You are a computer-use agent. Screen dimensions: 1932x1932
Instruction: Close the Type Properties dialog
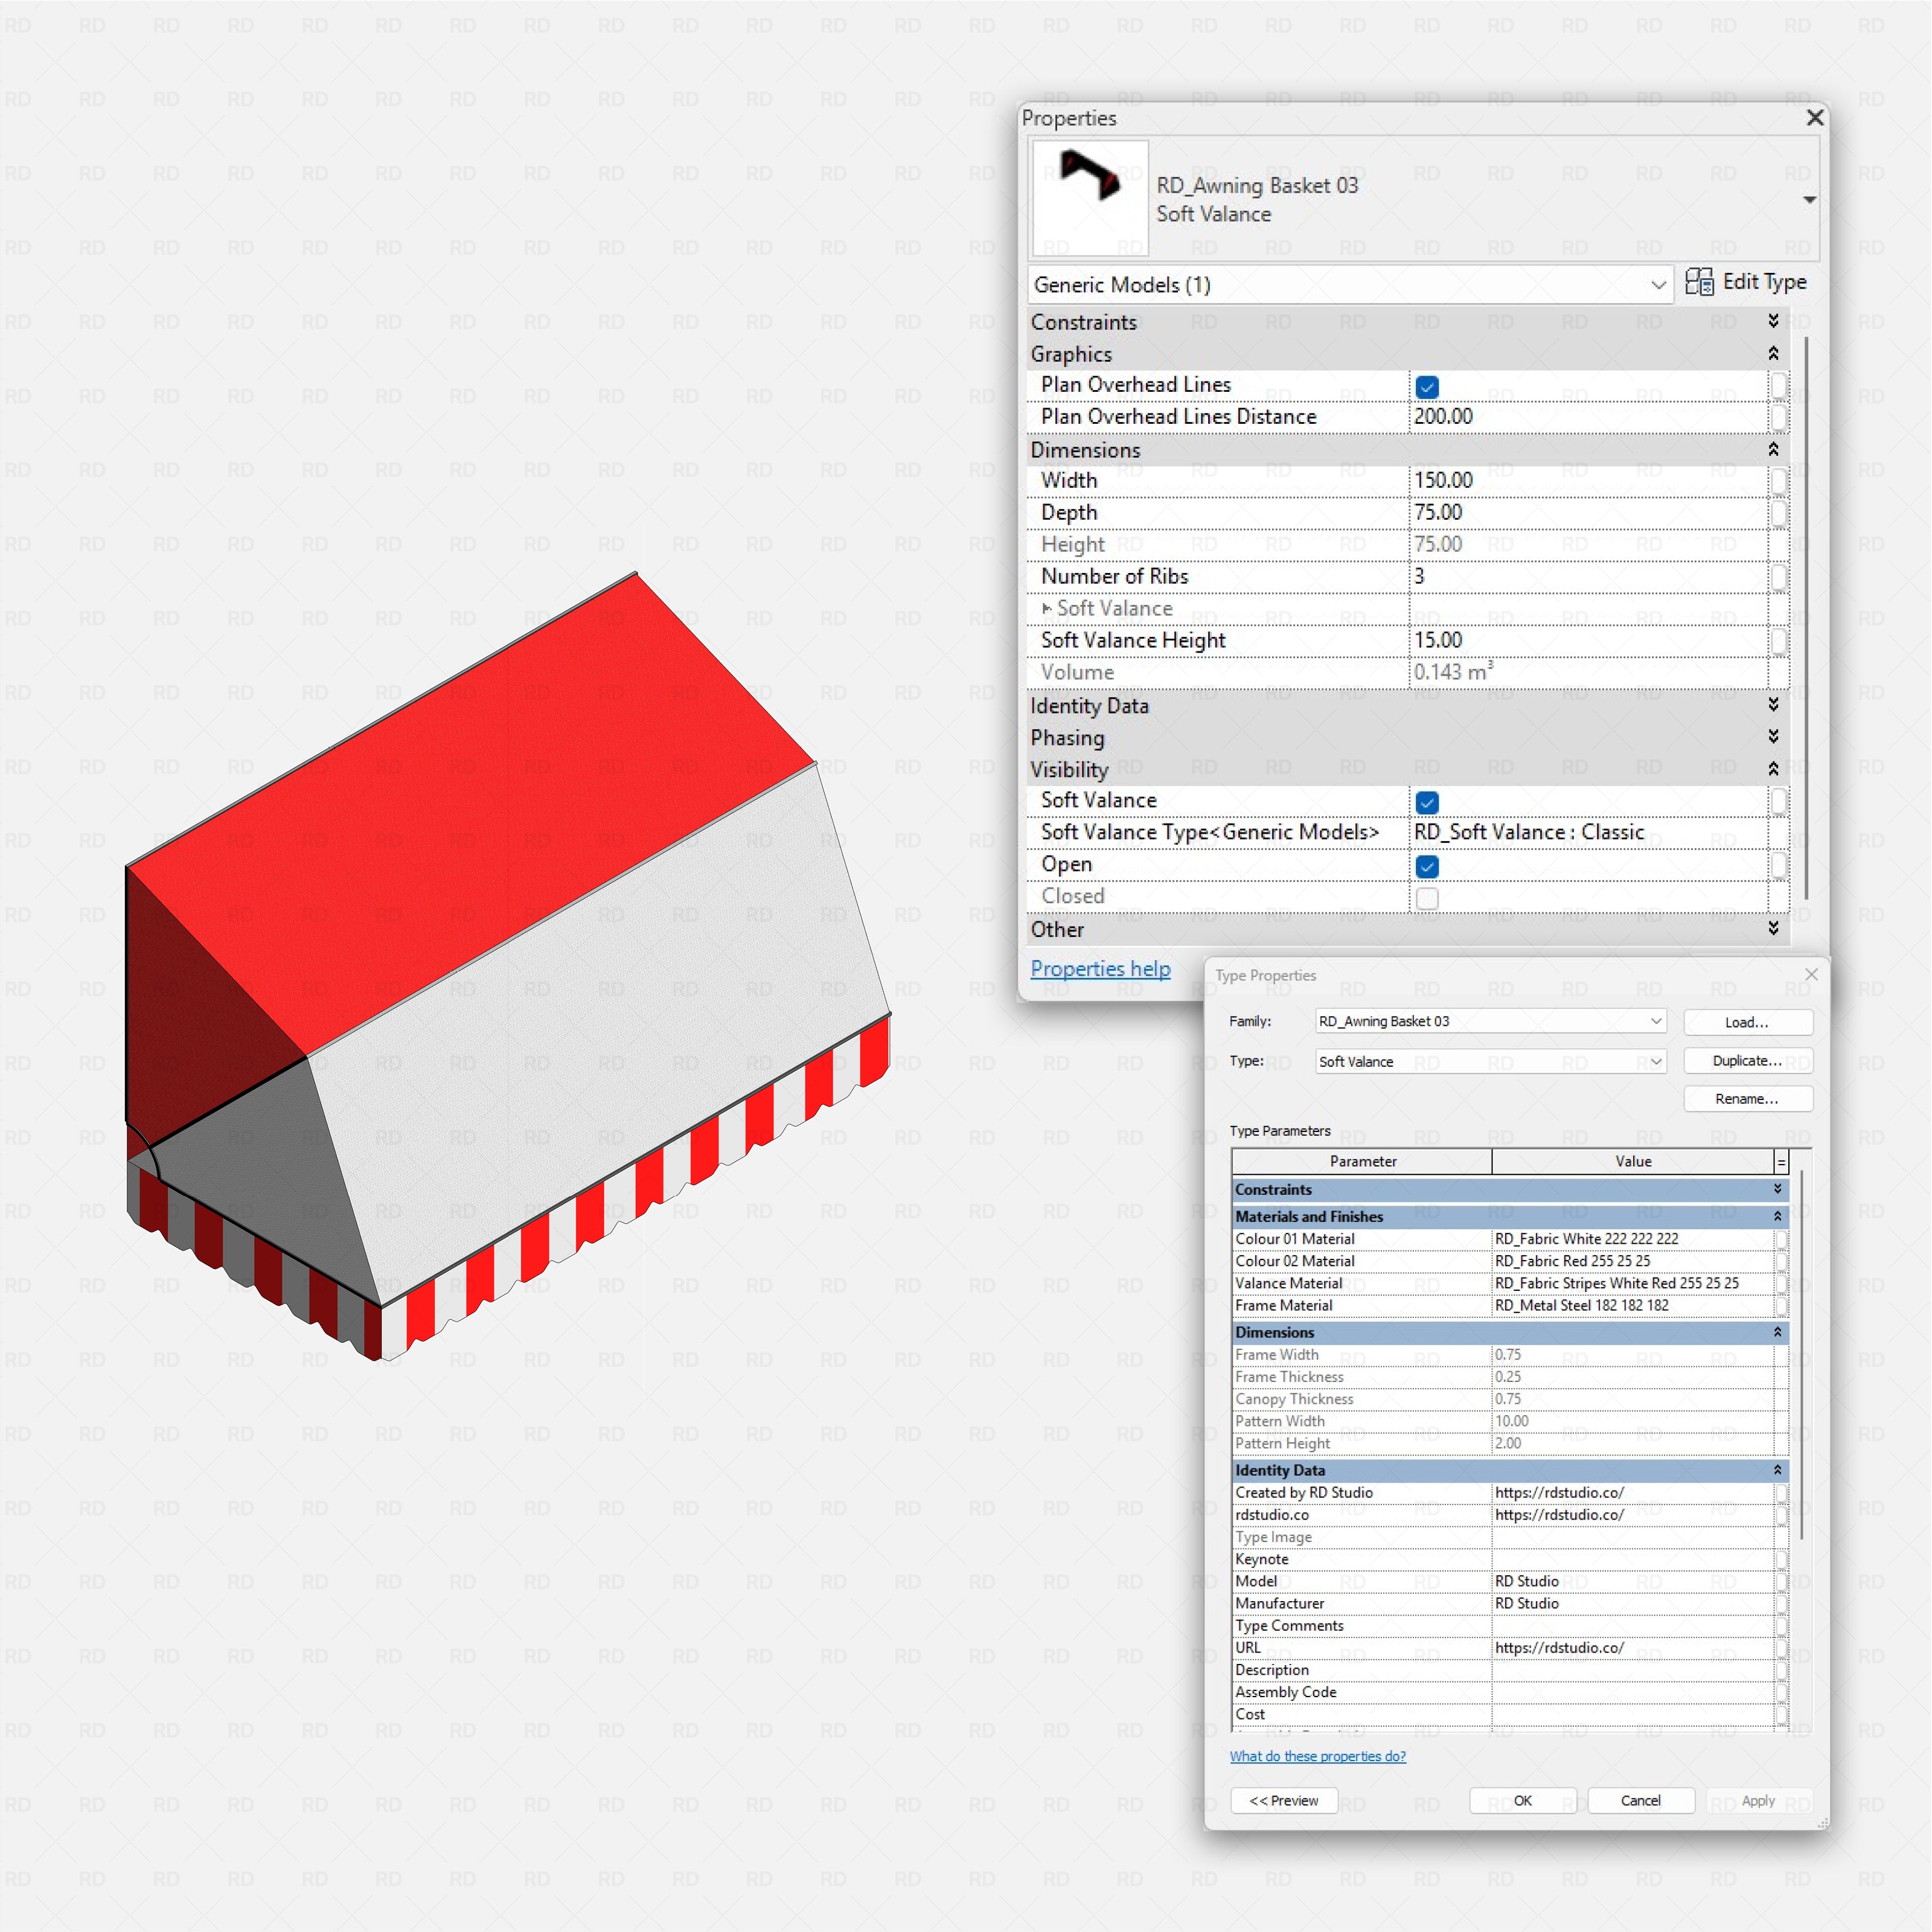(x=1811, y=974)
